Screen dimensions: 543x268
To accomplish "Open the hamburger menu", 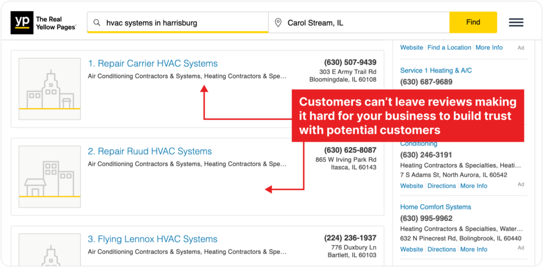I will (516, 23).
